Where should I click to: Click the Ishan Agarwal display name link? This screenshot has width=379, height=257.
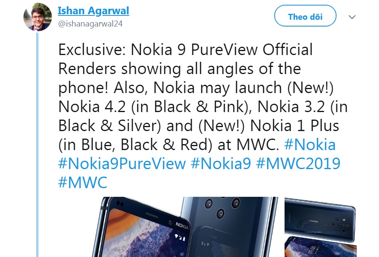93,10
